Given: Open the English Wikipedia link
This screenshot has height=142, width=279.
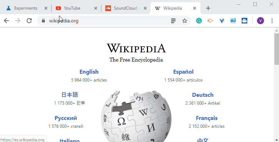Looking at the screenshot, I should [x=89, y=72].
